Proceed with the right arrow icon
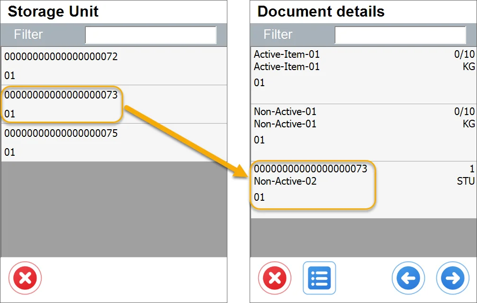 pos(452,278)
